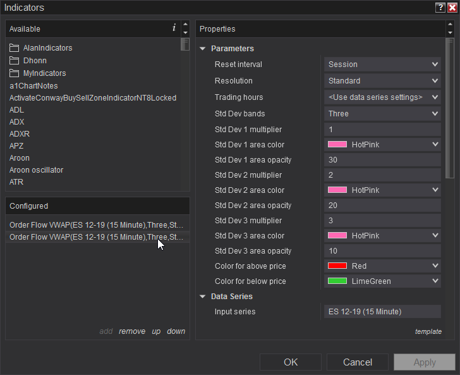Click the help question mark icon
The image size is (460, 375).
(440, 8)
